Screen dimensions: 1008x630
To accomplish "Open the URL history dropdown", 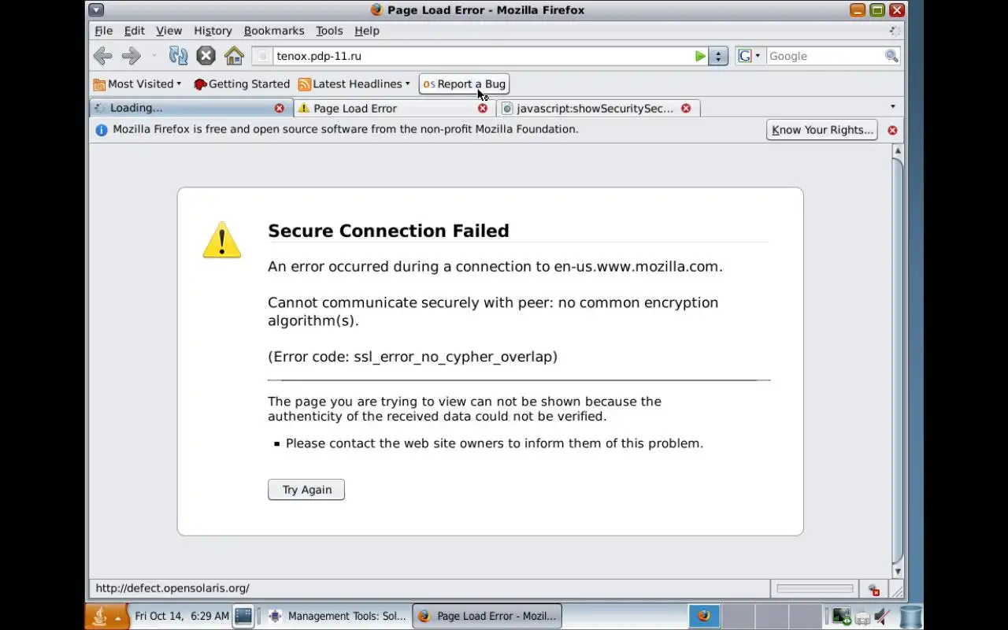I will click(717, 56).
